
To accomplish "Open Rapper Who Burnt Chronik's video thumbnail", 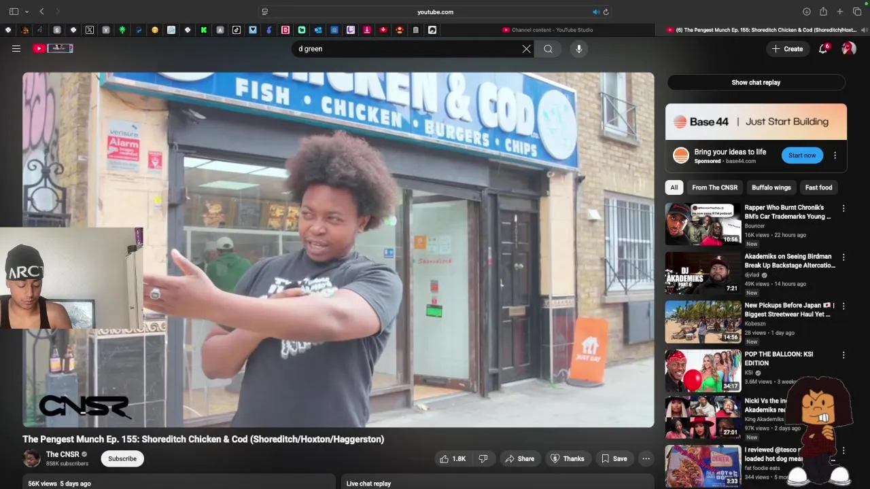I will click(703, 224).
